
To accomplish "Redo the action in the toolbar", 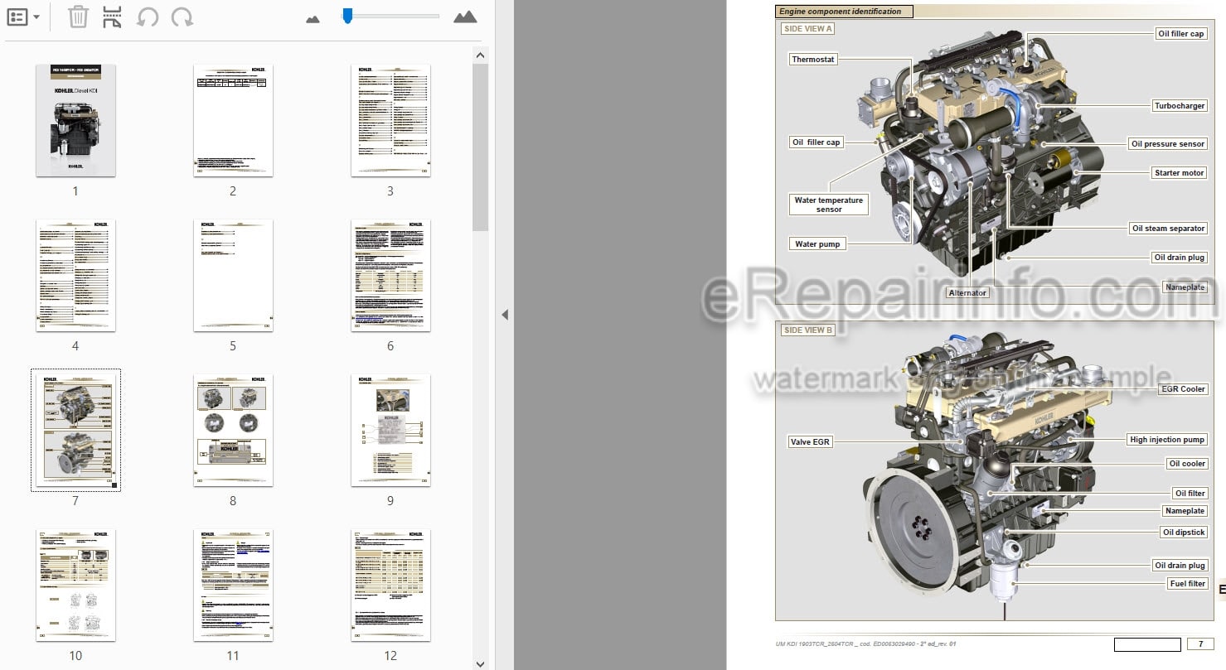I will [182, 17].
